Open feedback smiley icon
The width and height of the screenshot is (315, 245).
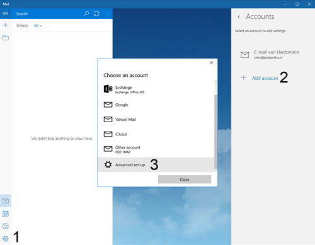coord(6,226)
